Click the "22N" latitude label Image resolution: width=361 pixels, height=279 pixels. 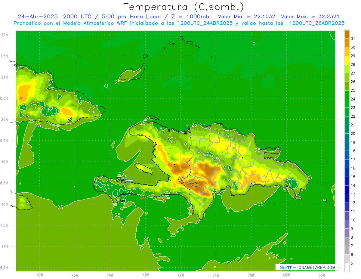pos(5,35)
